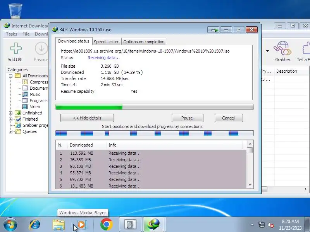Click the sixth taskbar app window button
Screen dimensions: 310x232
[x=130, y=225]
